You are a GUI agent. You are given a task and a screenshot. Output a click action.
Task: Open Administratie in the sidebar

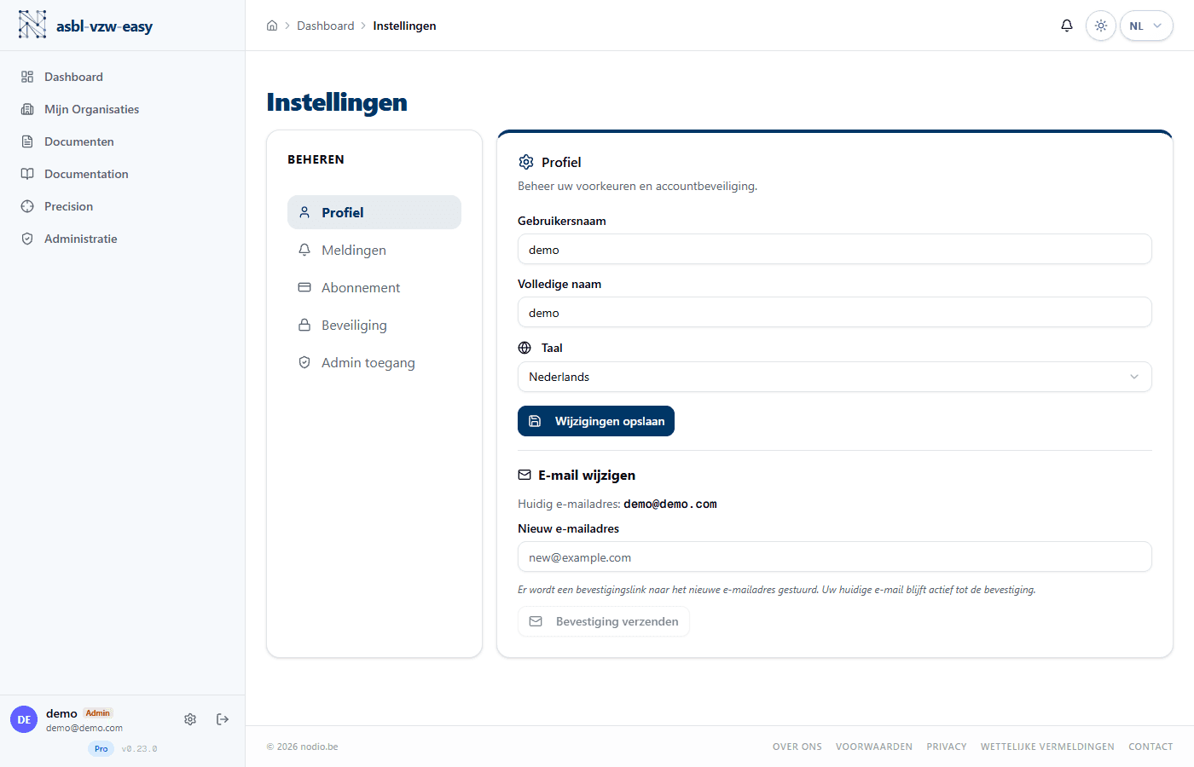point(122,239)
